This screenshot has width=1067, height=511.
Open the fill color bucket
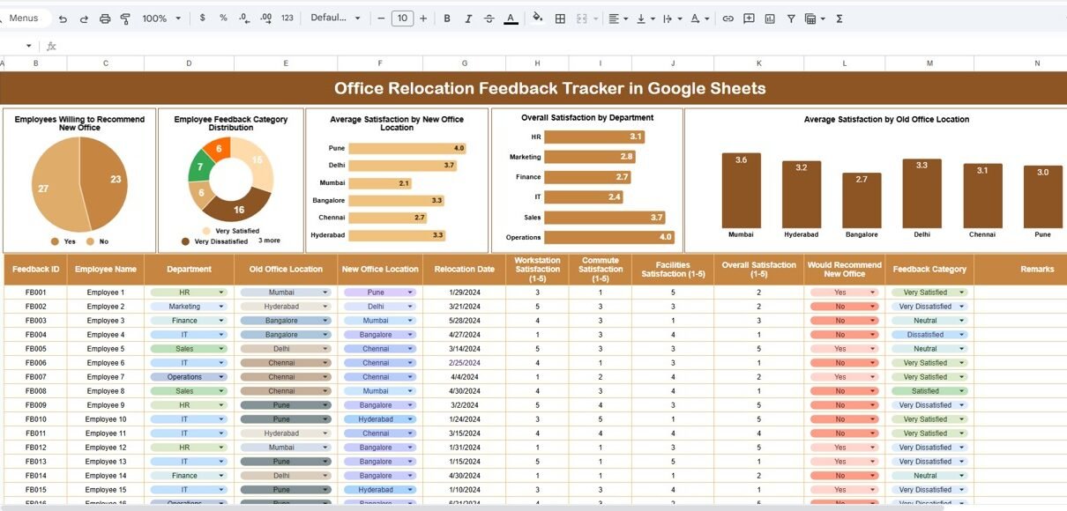[x=538, y=19]
